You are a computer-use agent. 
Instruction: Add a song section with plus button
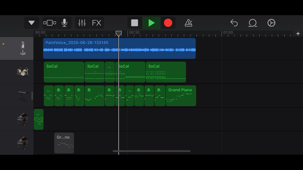[x=298, y=33]
